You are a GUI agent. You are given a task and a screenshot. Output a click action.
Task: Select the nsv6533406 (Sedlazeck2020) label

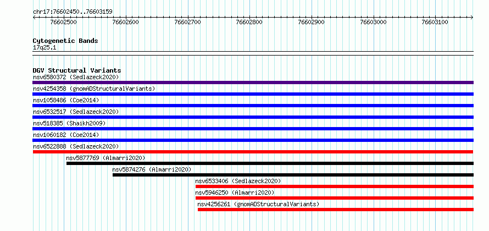tap(238, 181)
